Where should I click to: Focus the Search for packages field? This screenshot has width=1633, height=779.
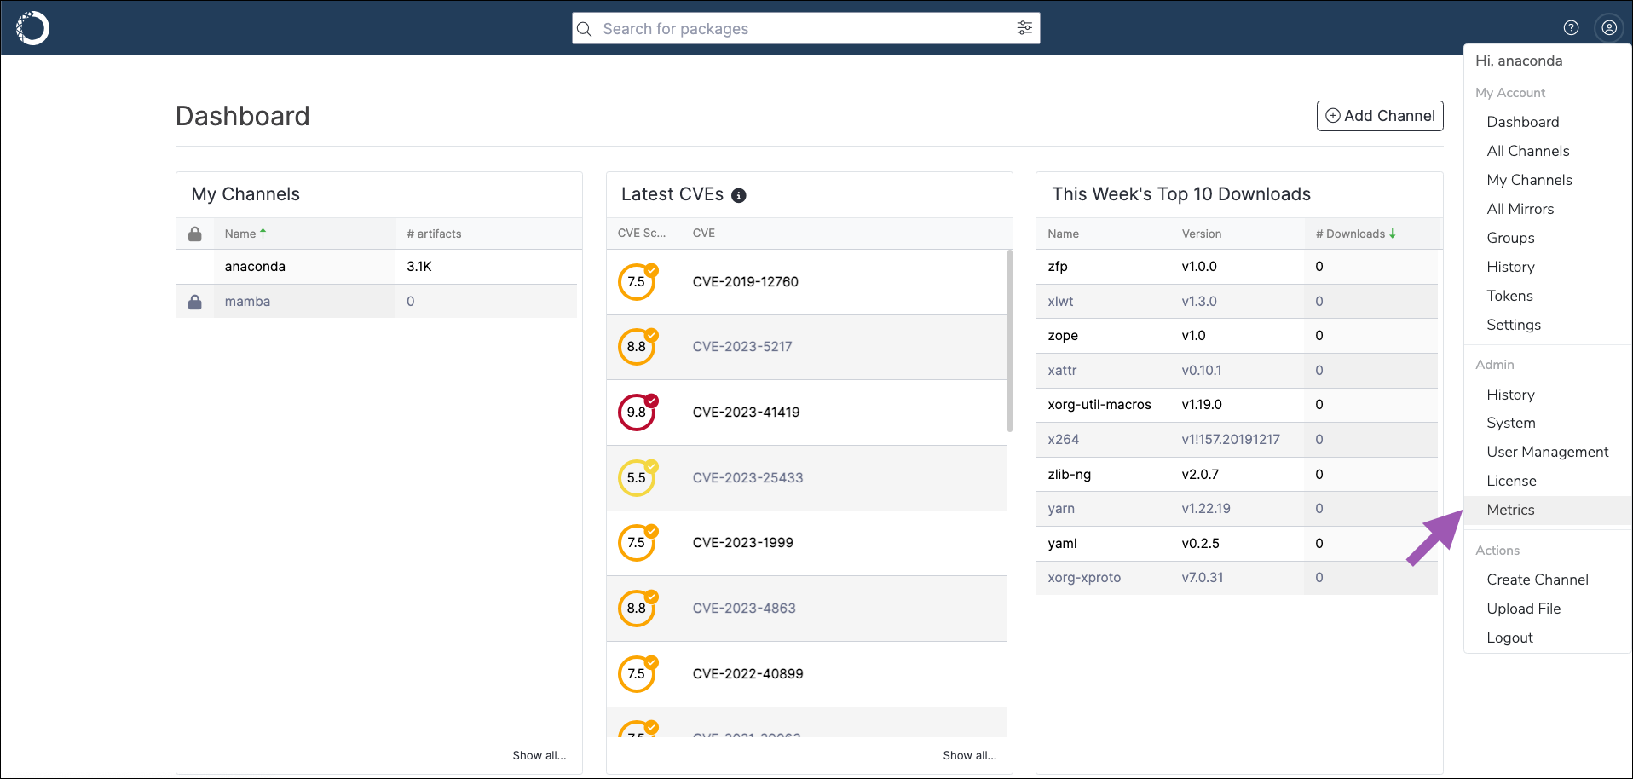click(805, 28)
